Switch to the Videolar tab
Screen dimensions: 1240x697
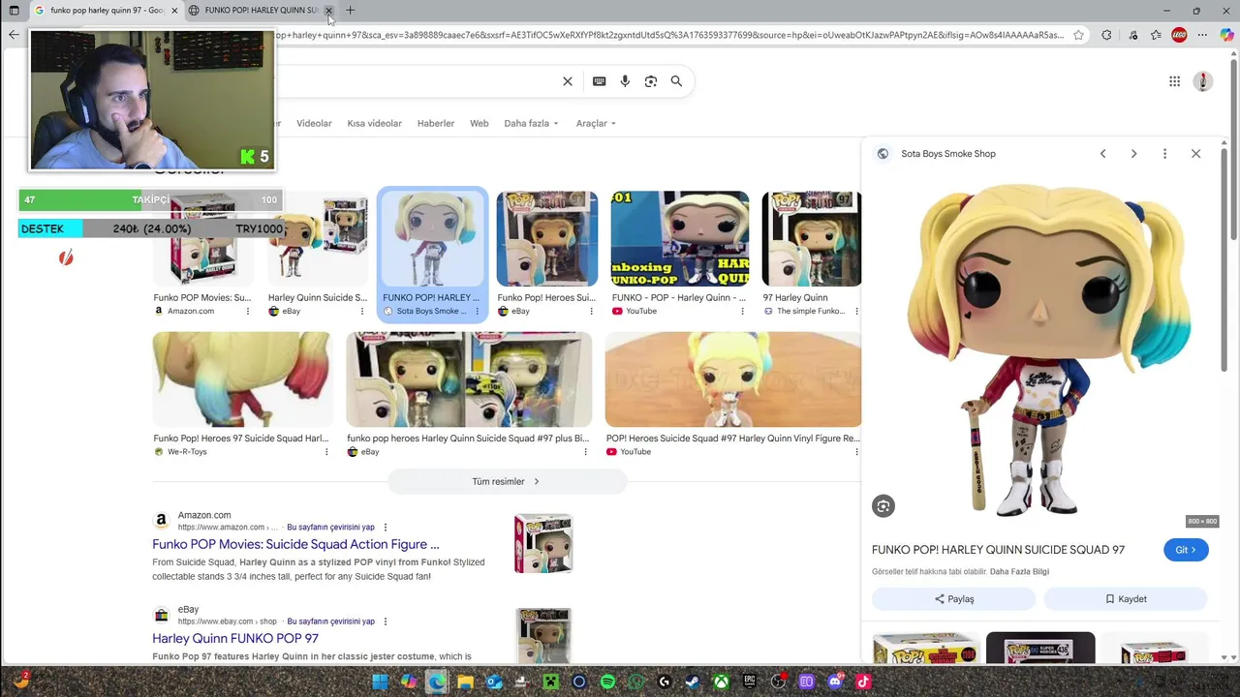click(x=314, y=124)
